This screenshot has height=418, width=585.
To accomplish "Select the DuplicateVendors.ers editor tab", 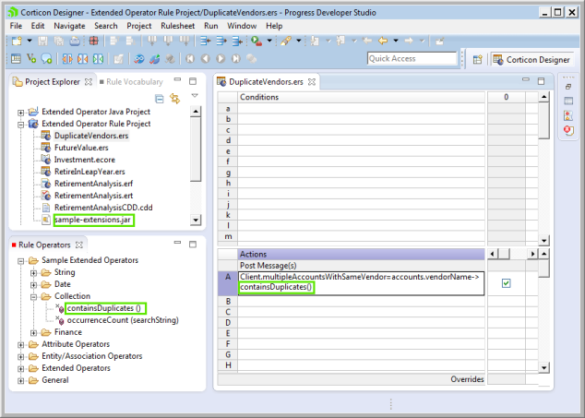I will tap(267, 82).
